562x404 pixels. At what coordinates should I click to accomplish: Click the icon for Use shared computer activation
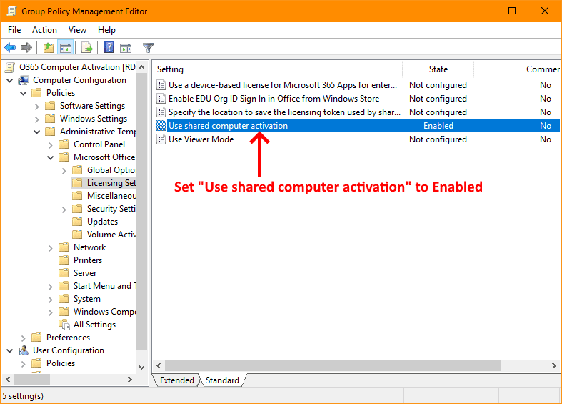coord(161,126)
